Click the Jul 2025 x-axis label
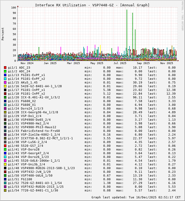 (x=120, y=63)
